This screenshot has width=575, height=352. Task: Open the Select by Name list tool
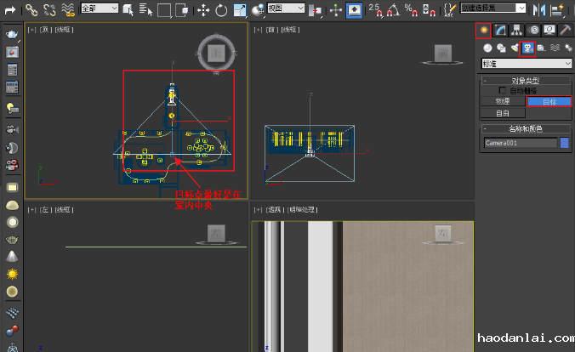tap(145, 10)
